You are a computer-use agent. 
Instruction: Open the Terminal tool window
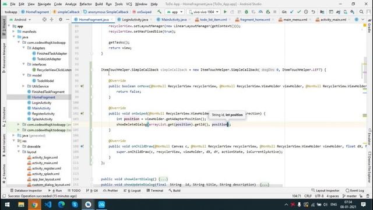coord(155,191)
